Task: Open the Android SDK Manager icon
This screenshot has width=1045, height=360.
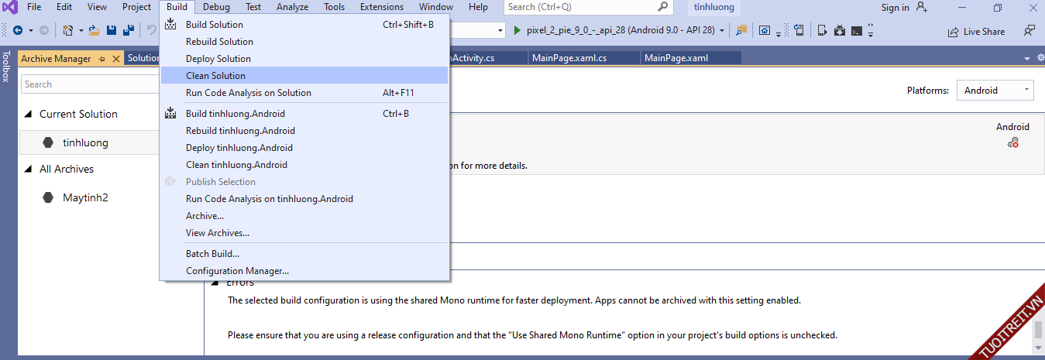Action: point(840,31)
